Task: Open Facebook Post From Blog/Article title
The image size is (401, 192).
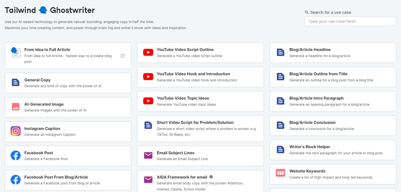Action: [x=56, y=177]
